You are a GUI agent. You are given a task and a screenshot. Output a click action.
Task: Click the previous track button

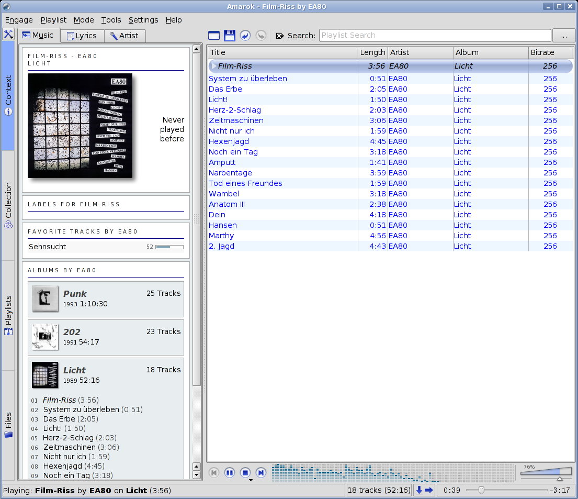point(214,472)
